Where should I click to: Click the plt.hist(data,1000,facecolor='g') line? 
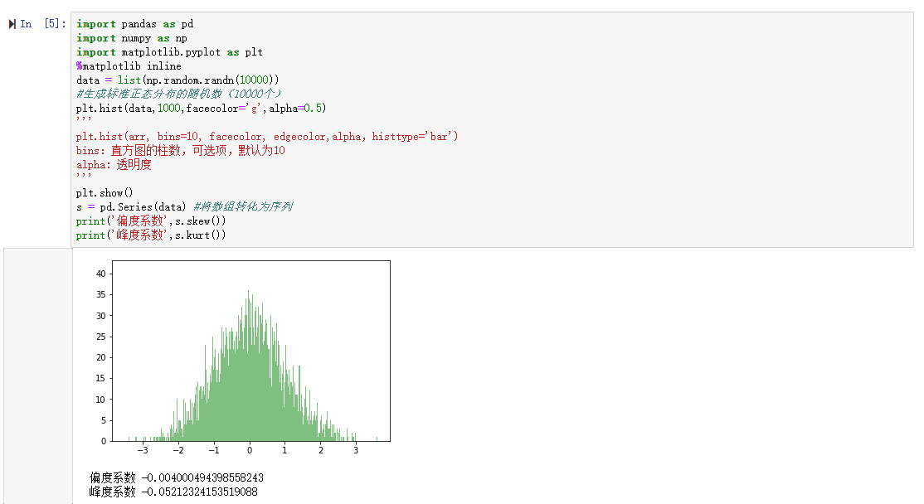(201, 109)
